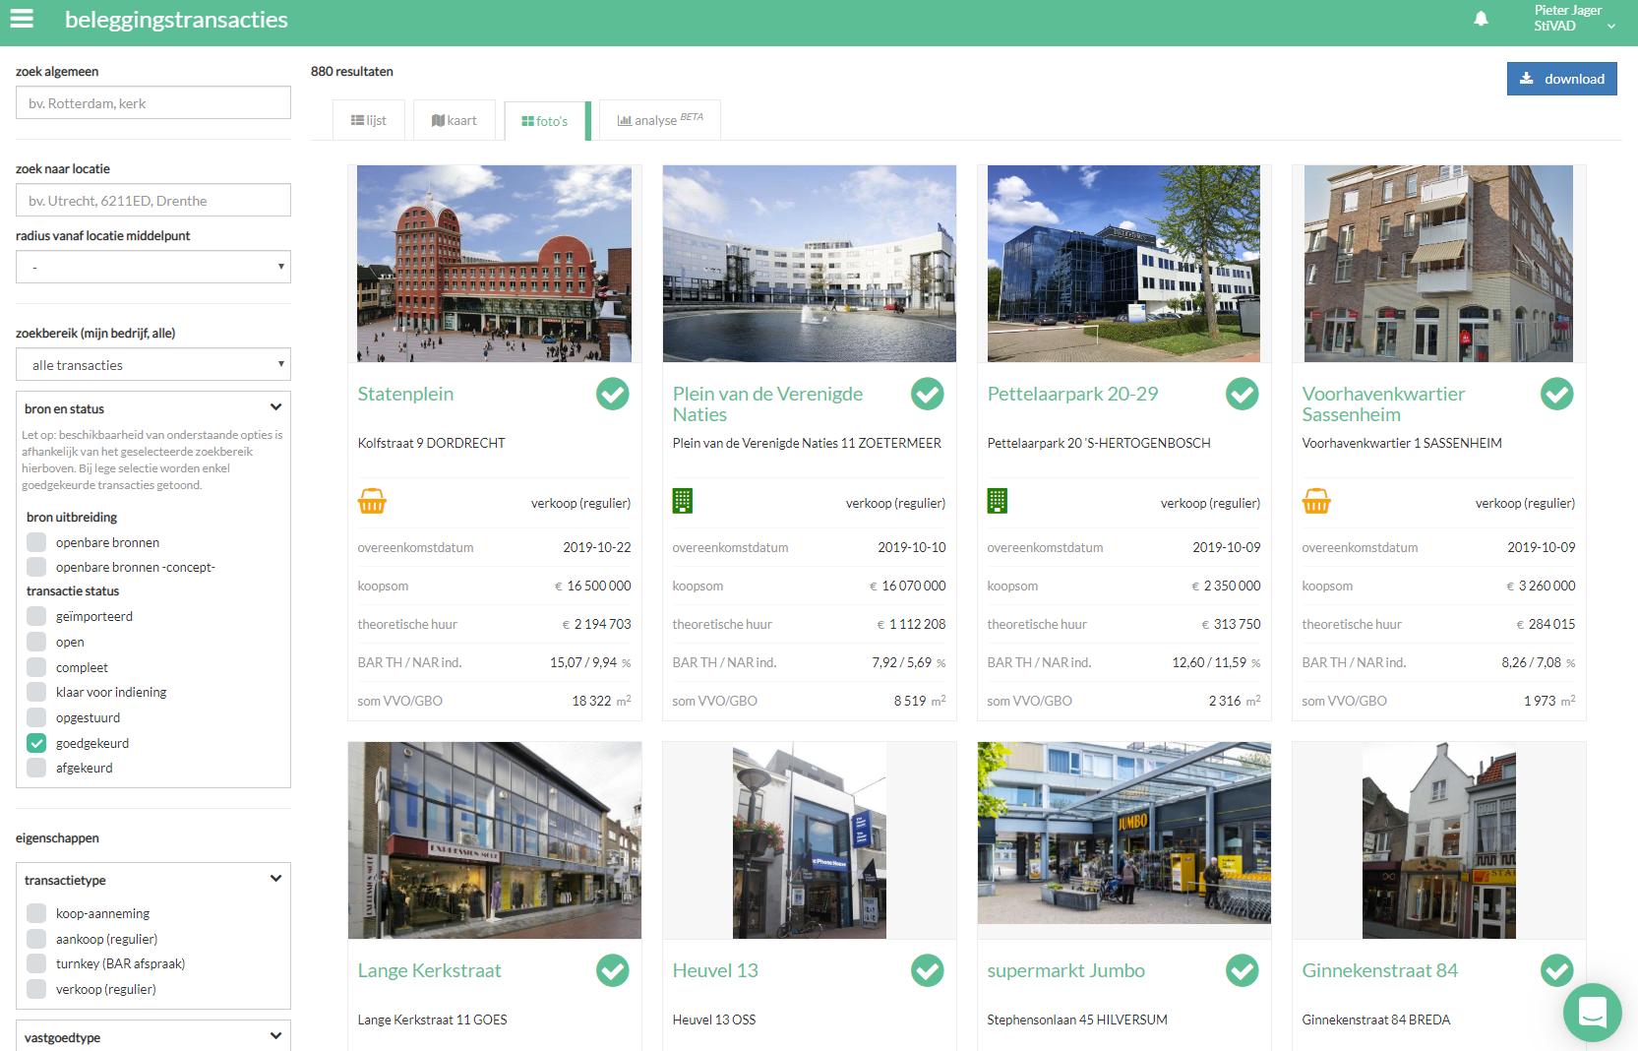
Task: Click the approved checkmark on Lange Kerkstraat card
Action: coord(612,970)
